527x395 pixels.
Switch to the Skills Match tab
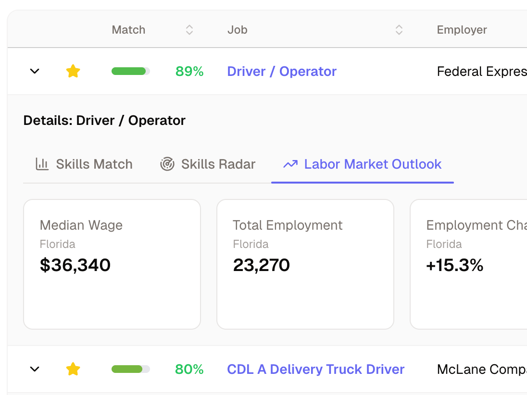(84, 164)
